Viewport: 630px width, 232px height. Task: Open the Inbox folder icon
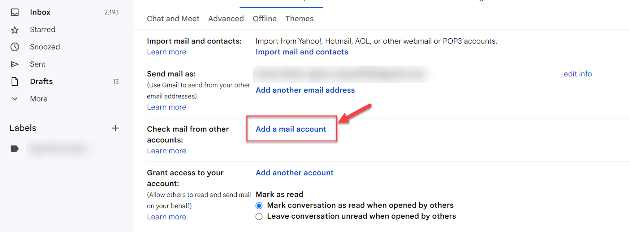coord(15,12)
